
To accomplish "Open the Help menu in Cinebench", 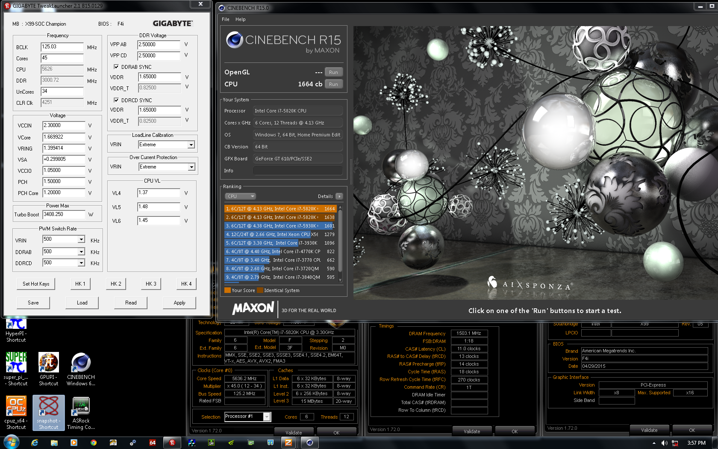I will pos(241,19).
